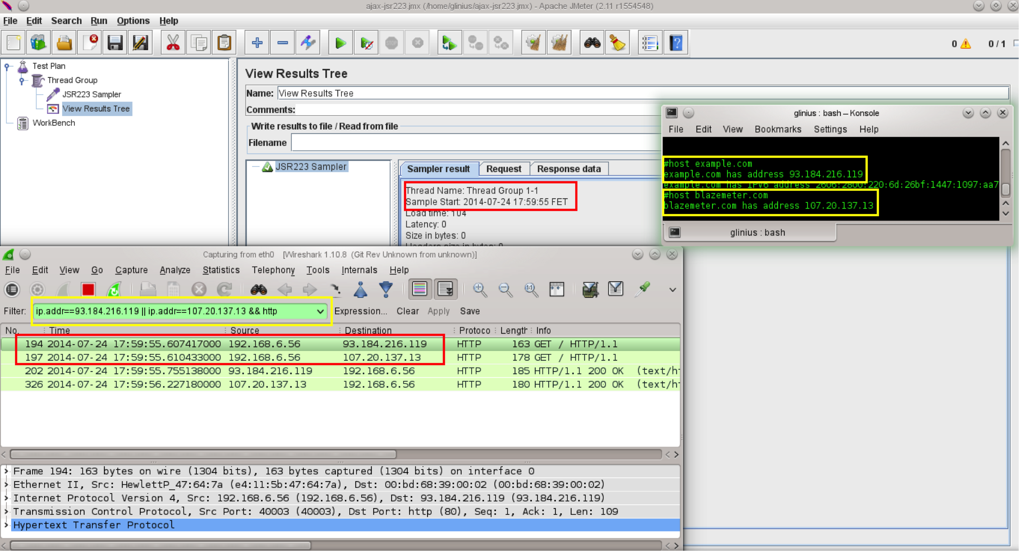
Task: Click Wireshark Find packet binoculars icon
Action: click(259, 290)
